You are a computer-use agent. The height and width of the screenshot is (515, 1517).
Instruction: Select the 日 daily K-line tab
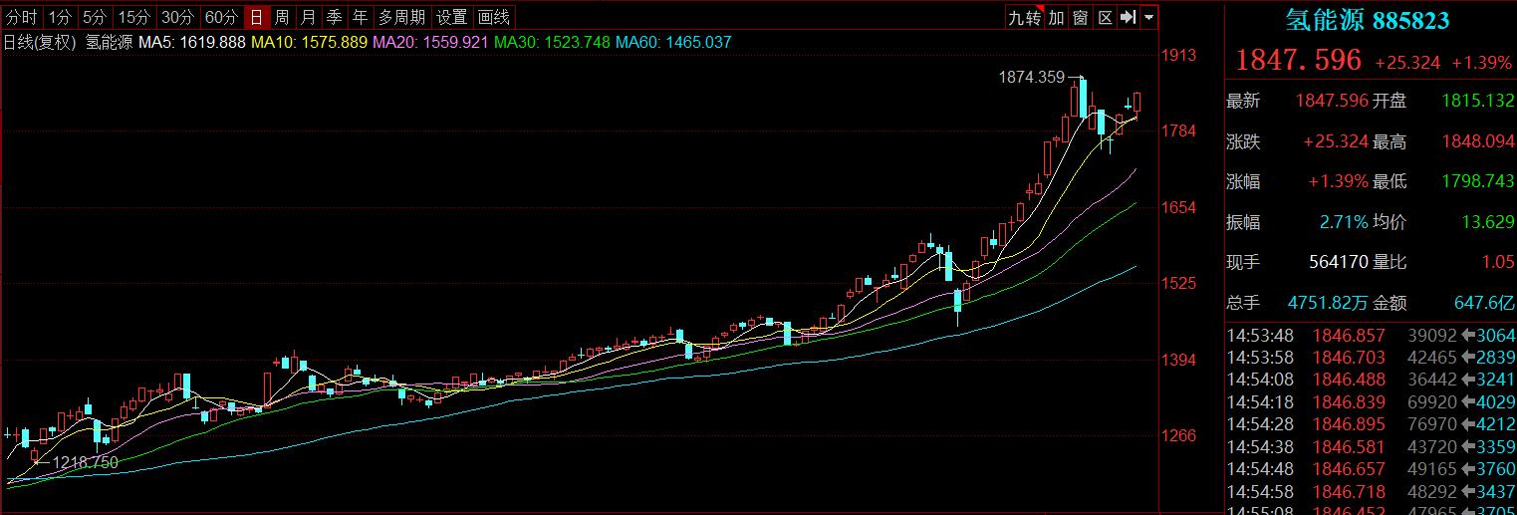click(257, 17)
